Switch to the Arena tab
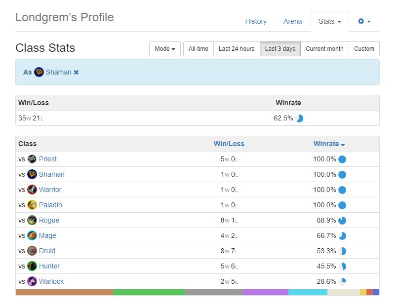The height and width of the screenshot is (306, 402). coord(292,21)
